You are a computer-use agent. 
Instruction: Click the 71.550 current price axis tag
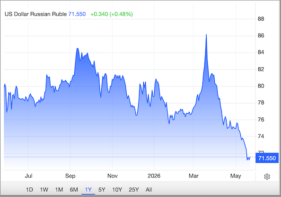click(x=267, y=158)
